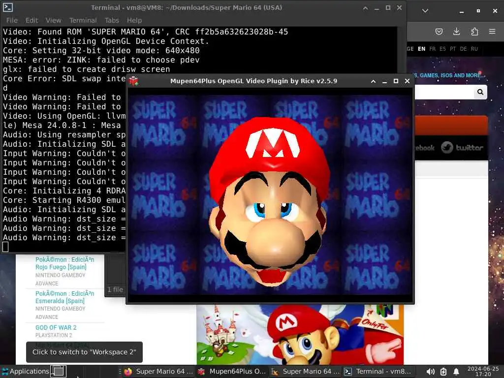Image resolution: width=504 pixels, height=378 pixels.
Task: Open the Terminal Edit menu
Action: 32,20
